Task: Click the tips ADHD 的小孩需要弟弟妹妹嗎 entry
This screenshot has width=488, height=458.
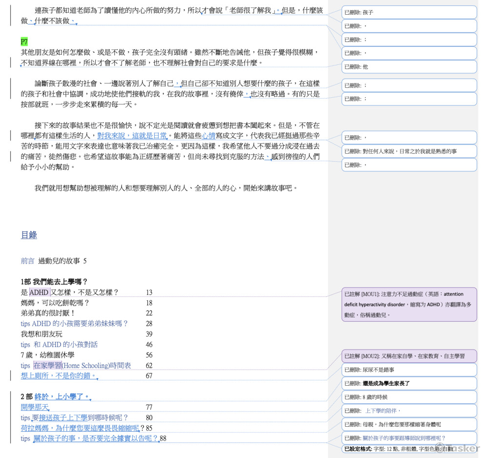Action: pos(74,324)
